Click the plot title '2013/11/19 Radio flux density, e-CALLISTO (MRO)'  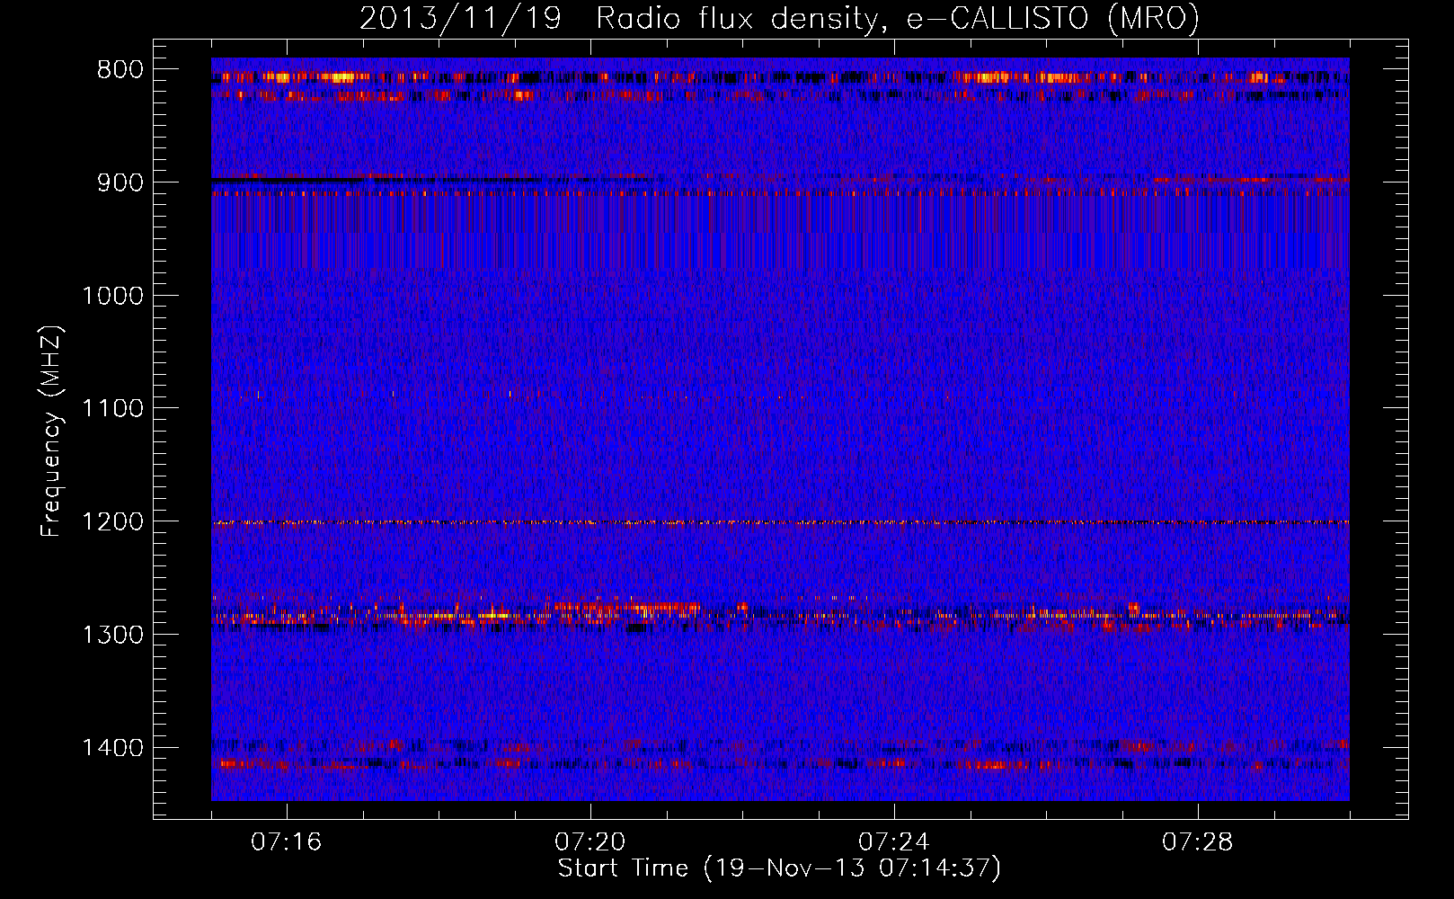click(x=779, y=19)
